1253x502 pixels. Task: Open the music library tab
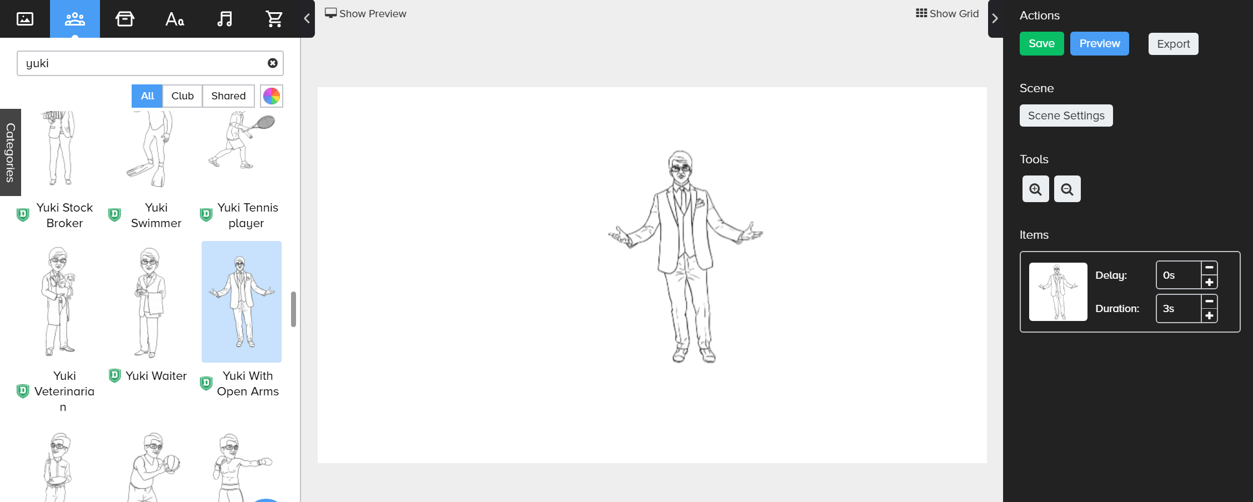[224, 19]
